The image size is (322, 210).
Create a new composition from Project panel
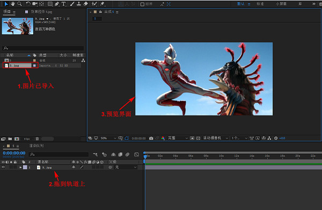(17, 139)
